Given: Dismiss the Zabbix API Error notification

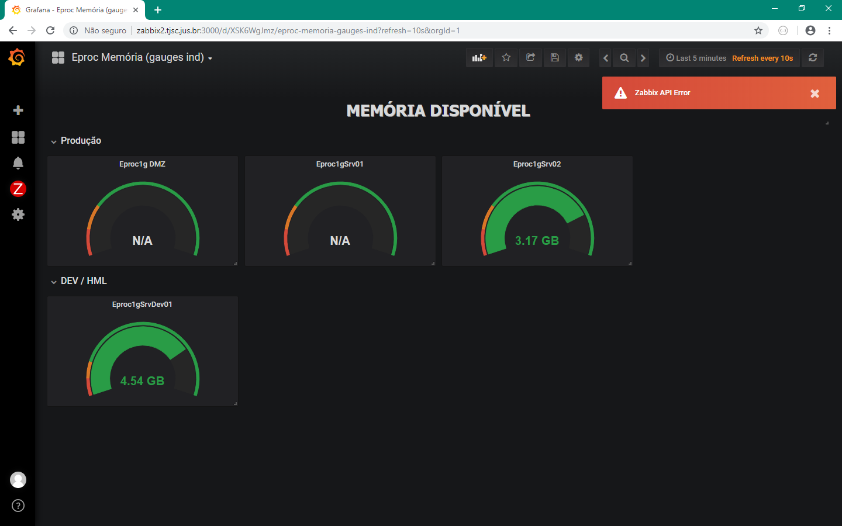Looking at the screenshot, I should pos(815,93).
